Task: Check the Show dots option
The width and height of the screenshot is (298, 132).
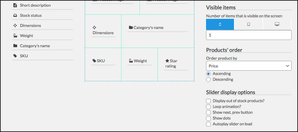Action: coord(208,118)
